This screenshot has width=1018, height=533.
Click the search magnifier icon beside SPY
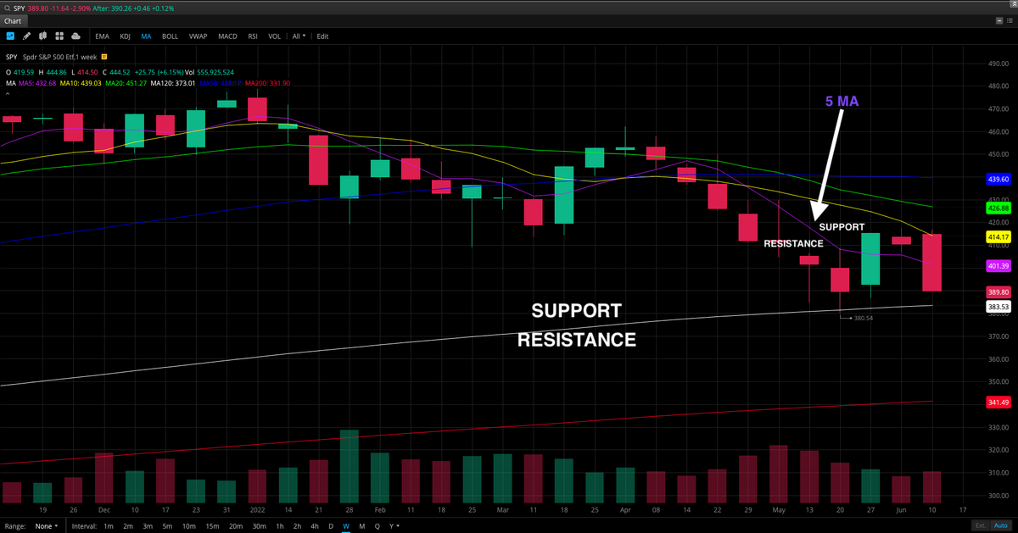[8, 7]
